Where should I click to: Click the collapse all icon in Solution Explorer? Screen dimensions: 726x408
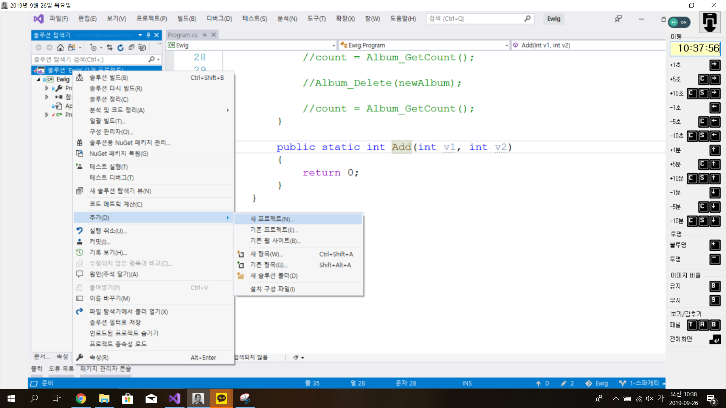tap(131, 47)
